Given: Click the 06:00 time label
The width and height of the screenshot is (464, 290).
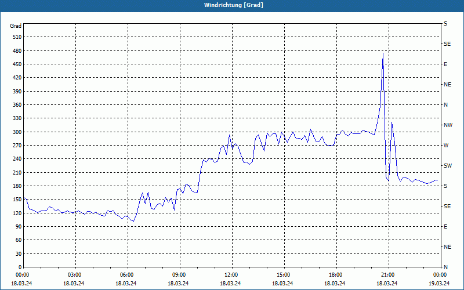Looking at the screenshot, I should click(128, 275).
